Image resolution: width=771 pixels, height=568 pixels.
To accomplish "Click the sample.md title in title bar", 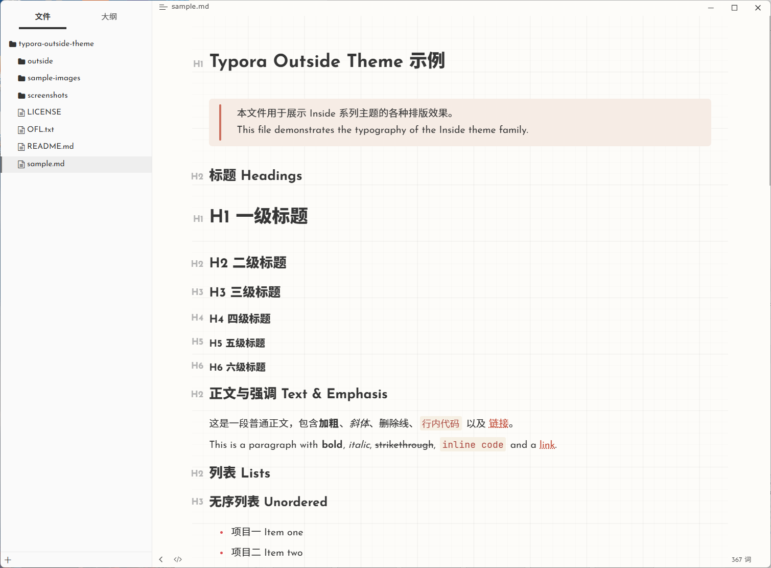I will pos(190,7).
